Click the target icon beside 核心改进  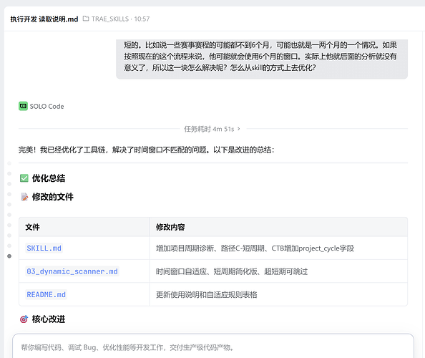(24, 319)
